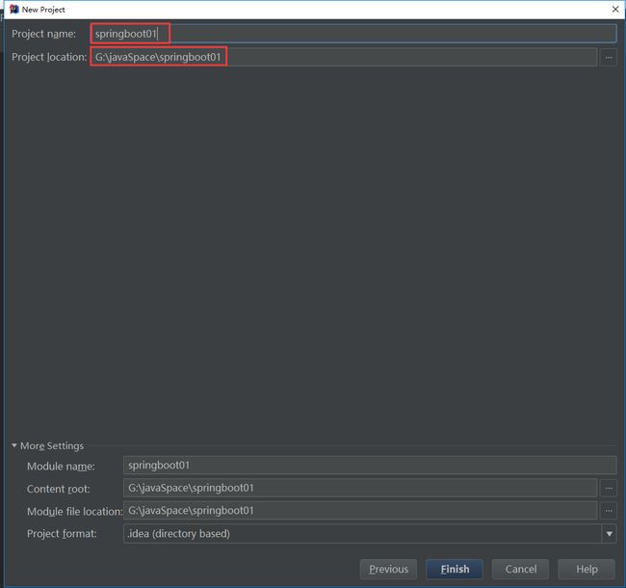This screenshot has height=588, width=626.
Task: Click the Module name input field
Action: (370, 465)
